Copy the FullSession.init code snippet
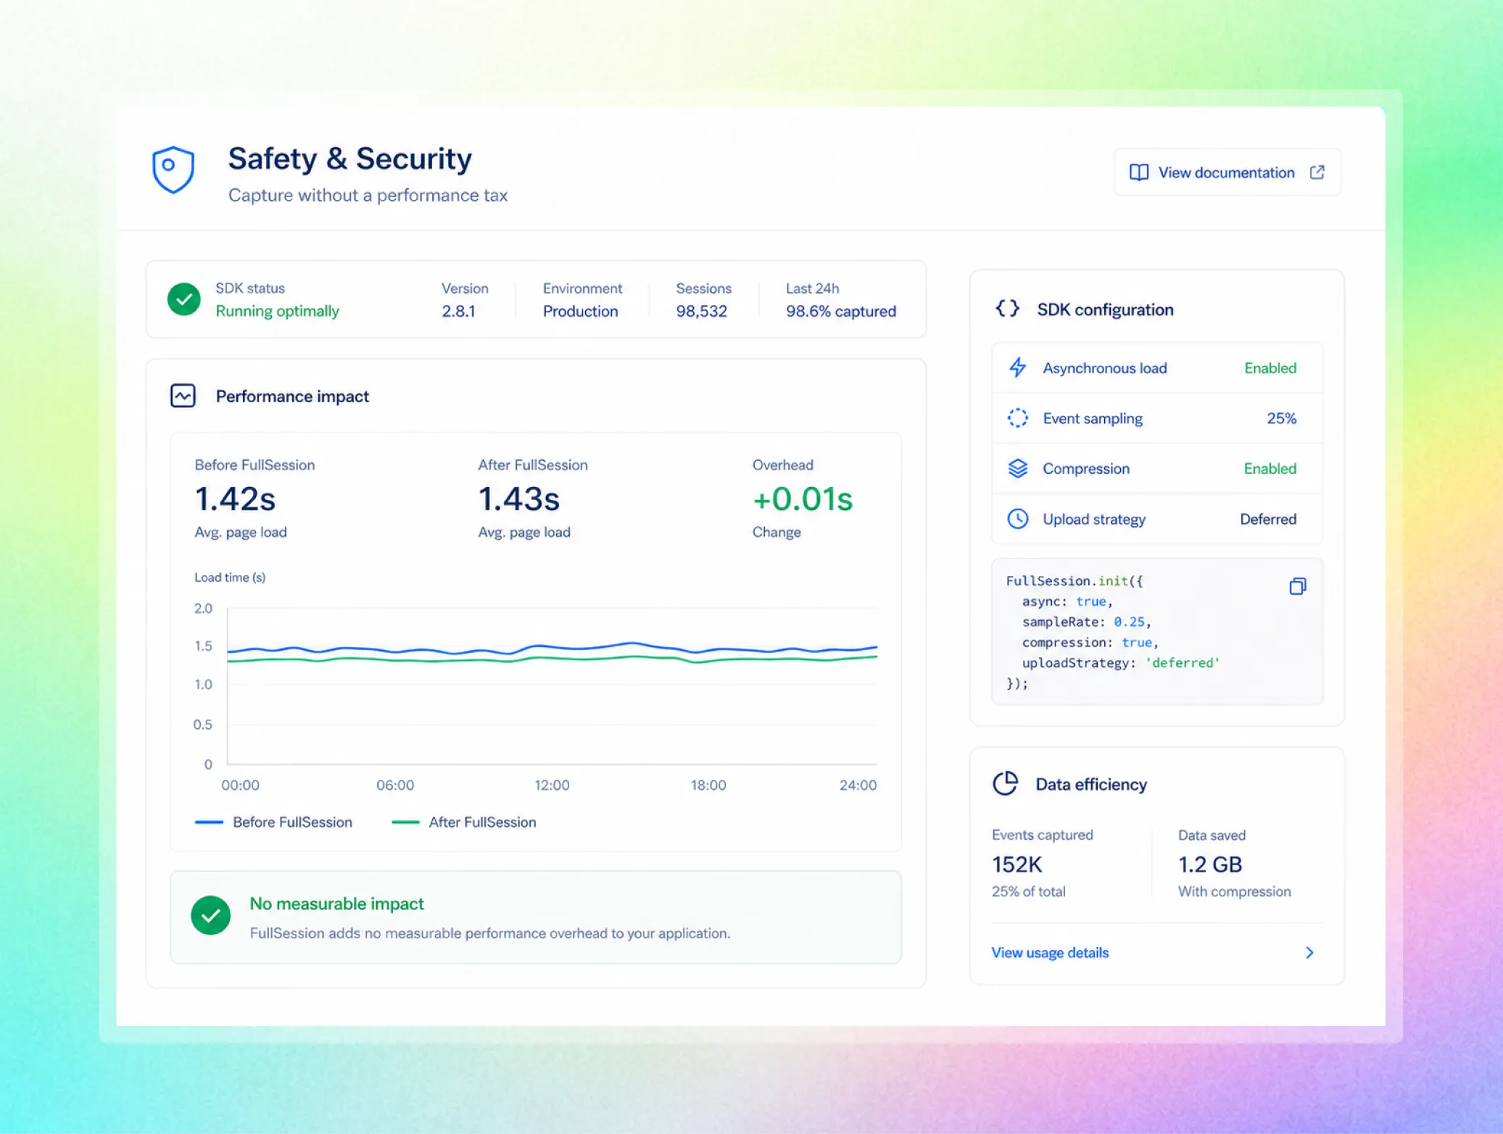 click(x=1297, y=586)
